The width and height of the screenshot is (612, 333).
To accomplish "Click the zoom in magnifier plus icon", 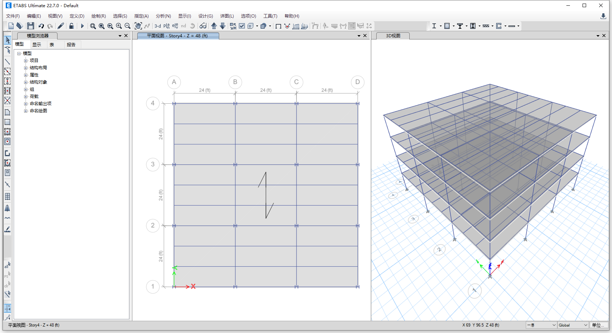I will click(119, 26).
